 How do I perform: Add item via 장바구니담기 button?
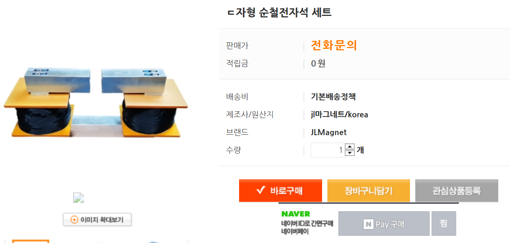(x=369, y=190)
